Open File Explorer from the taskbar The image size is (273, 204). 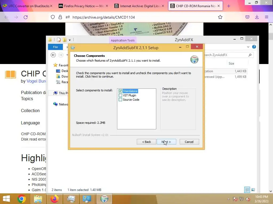pyautogui.click(x=38, y=199)
